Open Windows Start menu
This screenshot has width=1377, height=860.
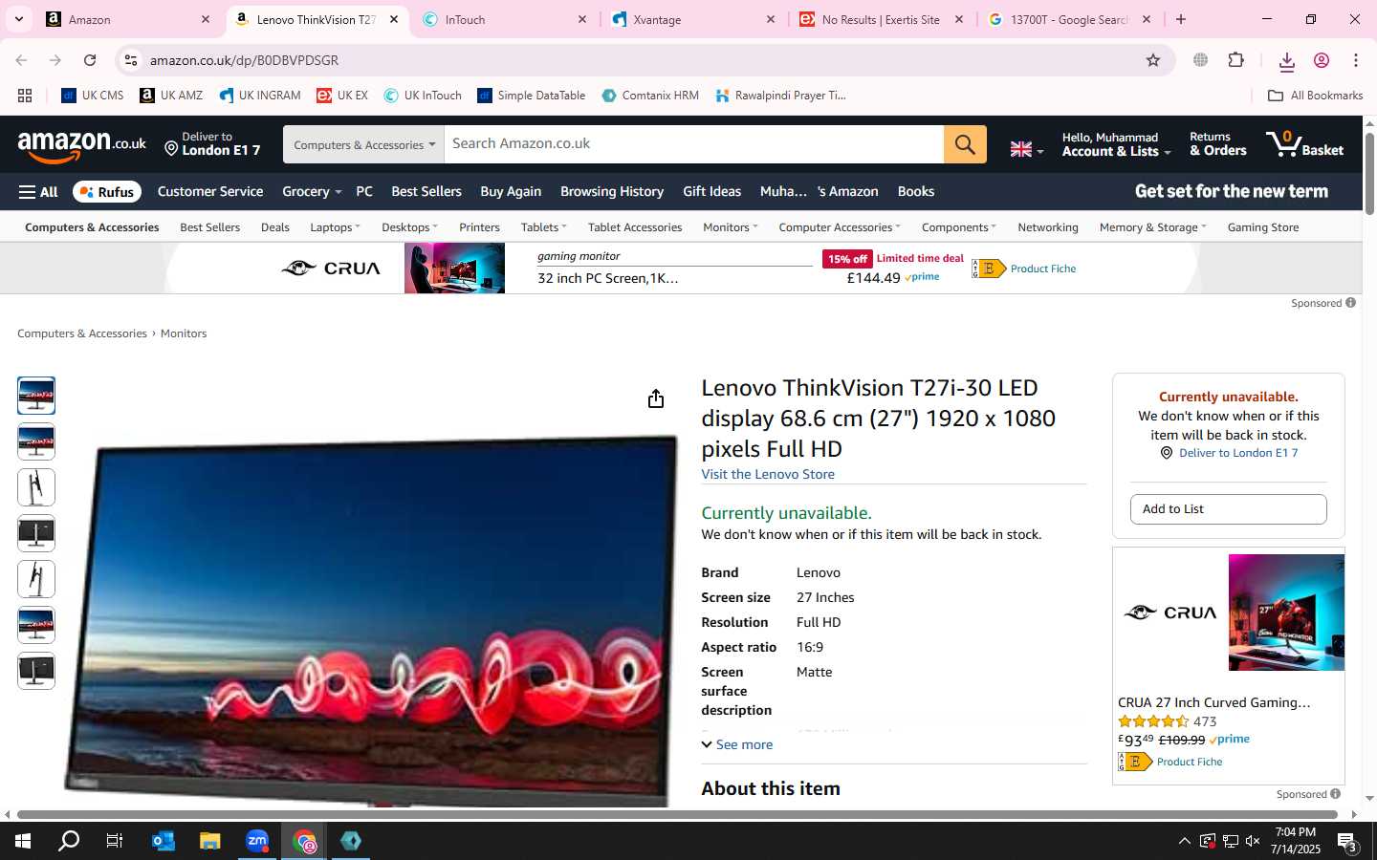click(23, 841)
